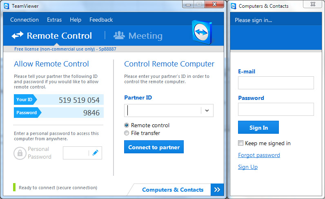Click the TeamViewer title bar icon

pyautogui.click(x=6, y=6)
